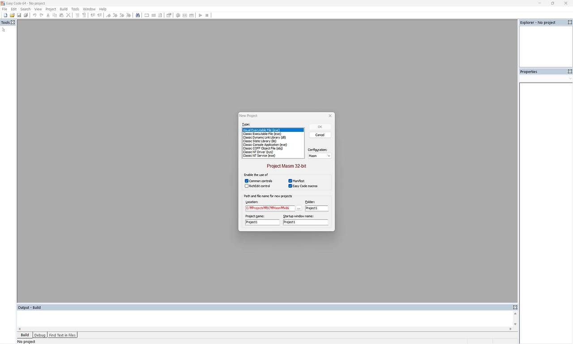This screenshot has width=573, height=344.
Task: Click the Paste clipboard toolbar icon
Action: pyautogui.click(x=61, y=15)
